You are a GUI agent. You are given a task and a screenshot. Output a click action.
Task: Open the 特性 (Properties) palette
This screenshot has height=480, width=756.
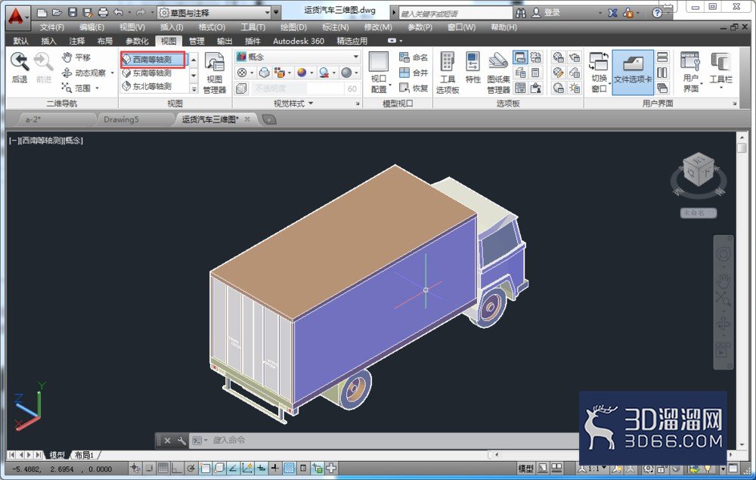pos(472,68)
